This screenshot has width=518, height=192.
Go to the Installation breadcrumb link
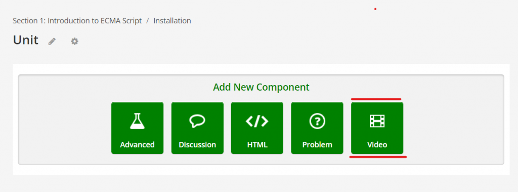point(172,21)
